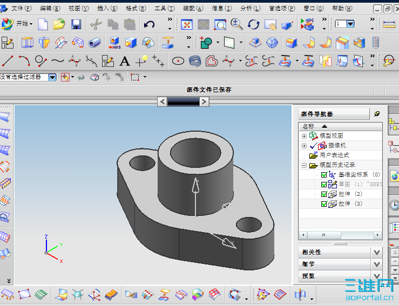Create a new file with the New icon
Image resolution: width=399 pixels, height=306 pixels.
coord(43,24)
